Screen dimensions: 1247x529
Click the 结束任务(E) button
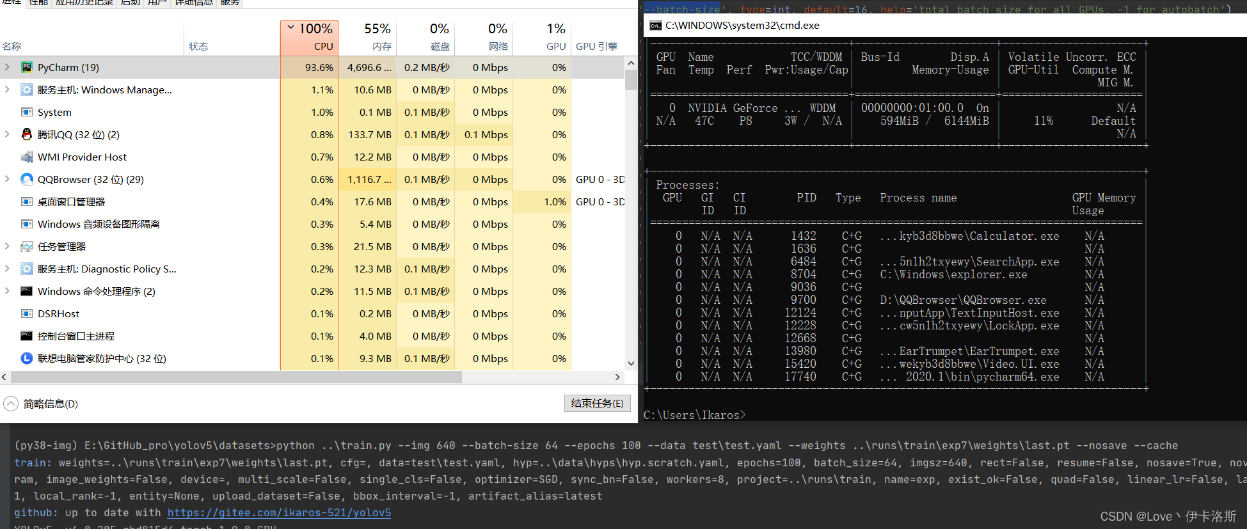pos(598,403)
